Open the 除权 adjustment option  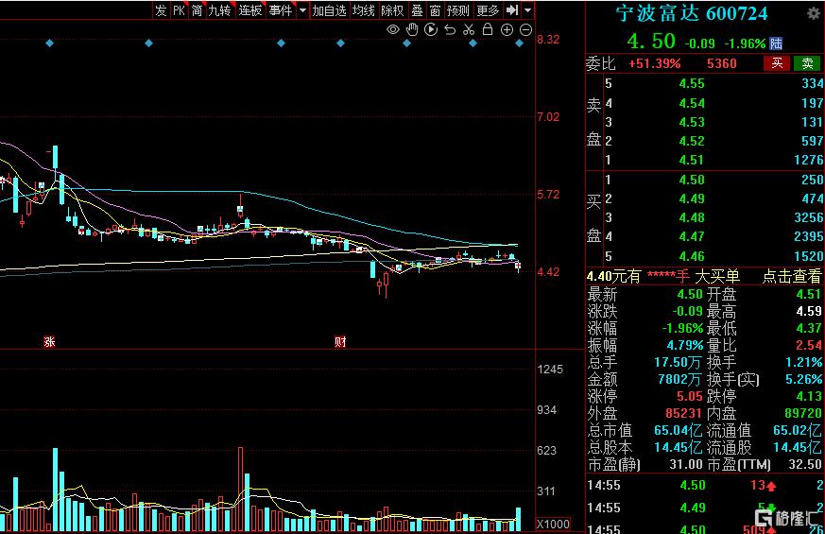tap(392, 10)
